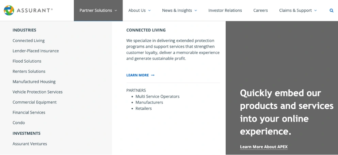This screenshot has height=155, width=338.
Task: Choose Manufactured Housing from the list
Action: pos(34,82)
